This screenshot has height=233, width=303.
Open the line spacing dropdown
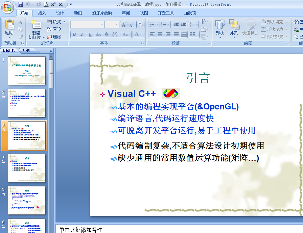(x=193, y=25)
